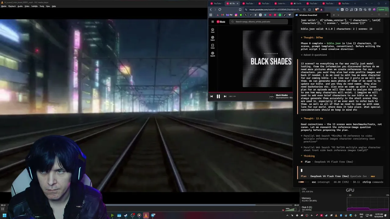Skip to previous track in YouTube Music
Image resolution: width=390 pixels, height=219 pixels.
211,96
